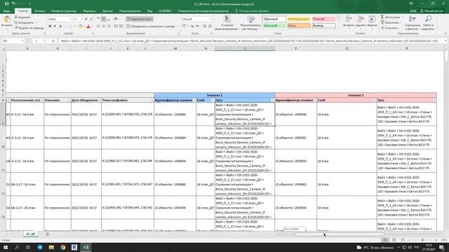The height and width of the screenshot is (252, 449).
Task: Delete cells with Удалить
Action: (x=361, y=22)
